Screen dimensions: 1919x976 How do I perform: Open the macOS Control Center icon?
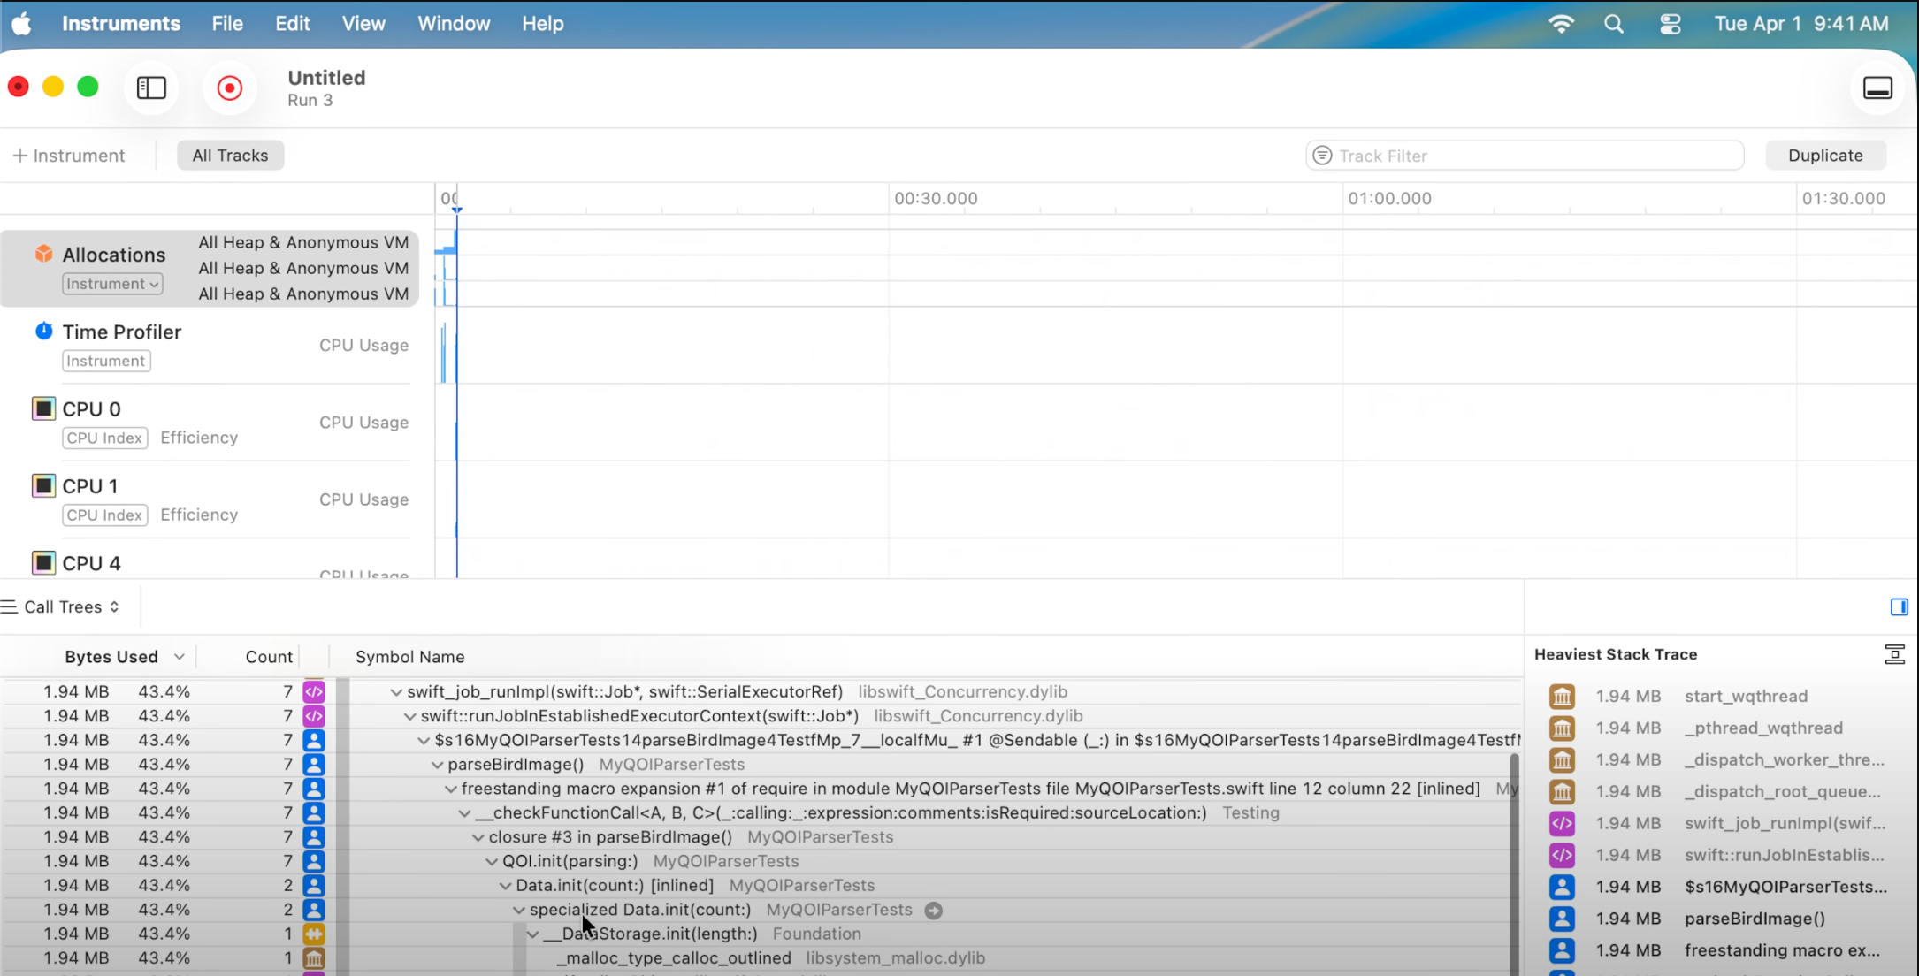[1670, 24]
